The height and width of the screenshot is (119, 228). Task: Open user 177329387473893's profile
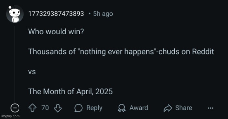(56, 14)
